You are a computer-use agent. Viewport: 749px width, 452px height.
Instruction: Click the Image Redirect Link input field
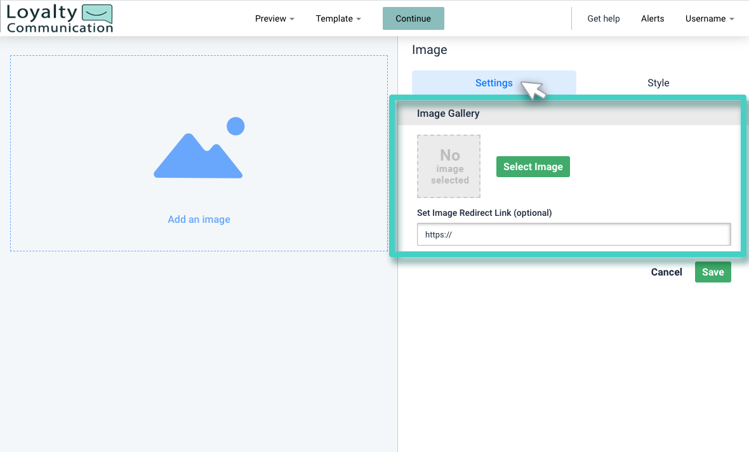pos(573,234)
